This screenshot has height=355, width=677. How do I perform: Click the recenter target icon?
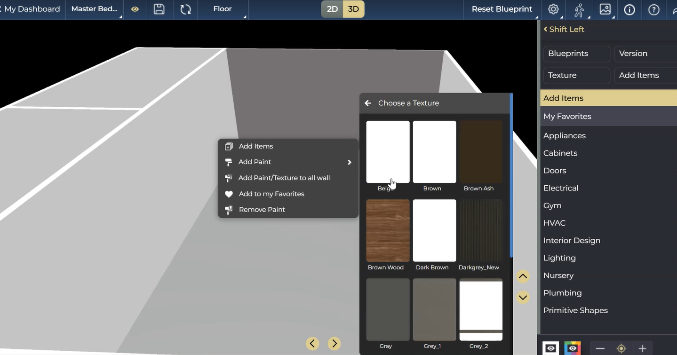pyautogui.click(x=621, y=348)
